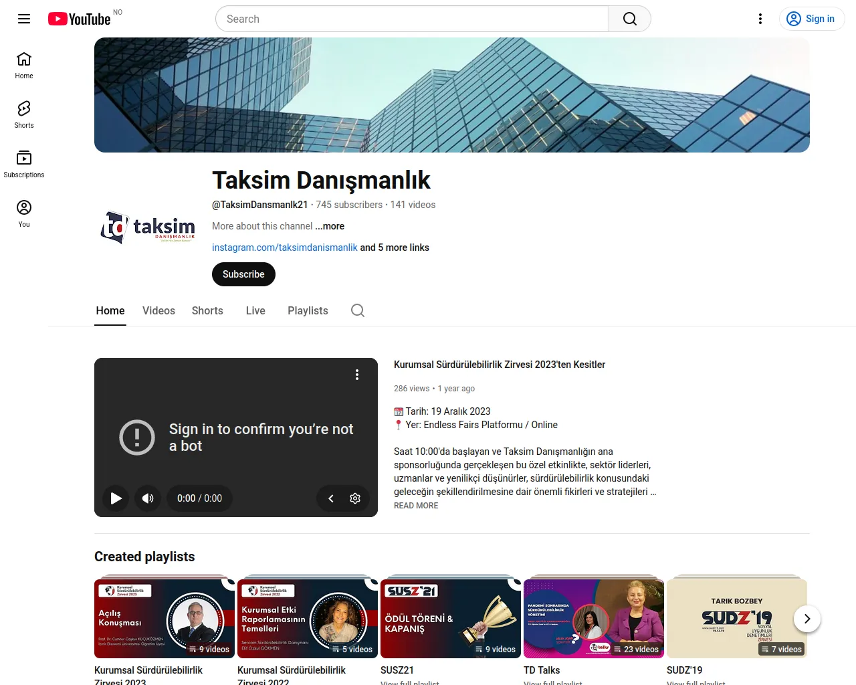The height and width of the screenshot is (685, 856).
Task: Switch to the Playlists tab
Action: tap(308, 310)
